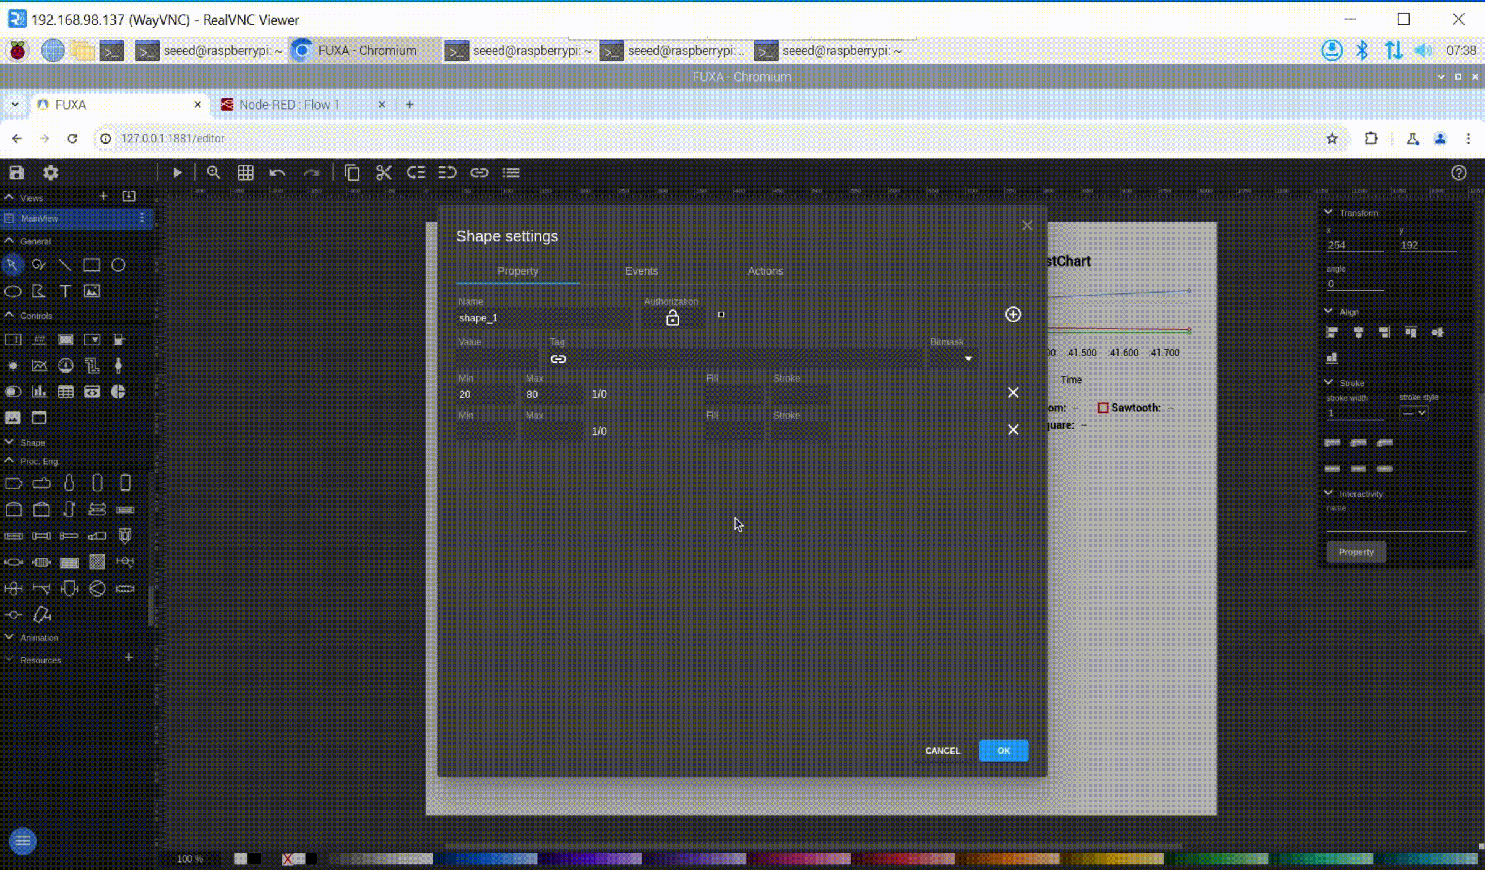Click the scissors cut icon in the toolbar
The height and width of the screenshot is (870, 1485).
click(384, 173)
